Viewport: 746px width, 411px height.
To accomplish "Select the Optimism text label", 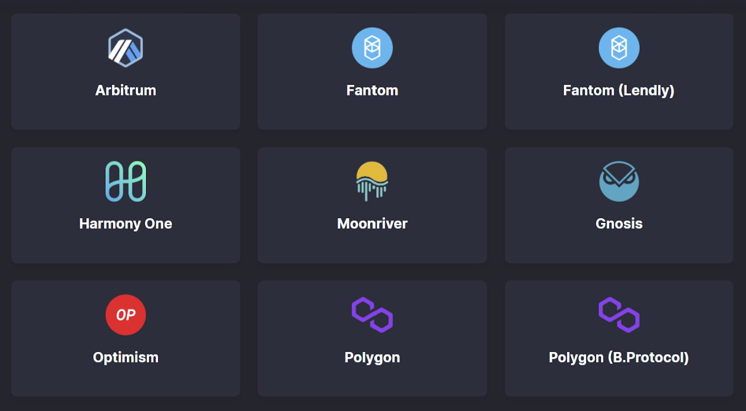I will tap(126, 357).
